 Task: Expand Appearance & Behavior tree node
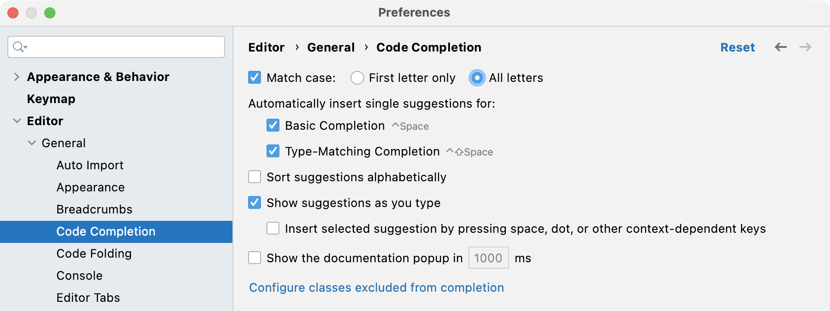[17, 77]
